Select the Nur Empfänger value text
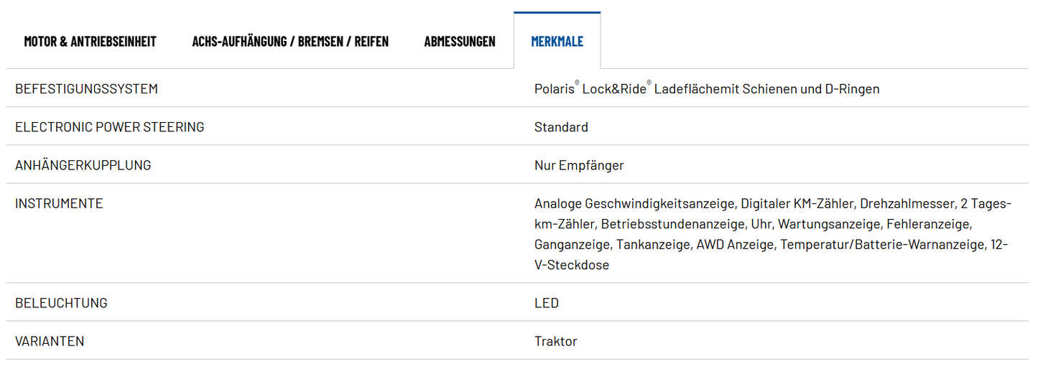The height and width of the screenshot is (369, 1038). pos(579,165)
